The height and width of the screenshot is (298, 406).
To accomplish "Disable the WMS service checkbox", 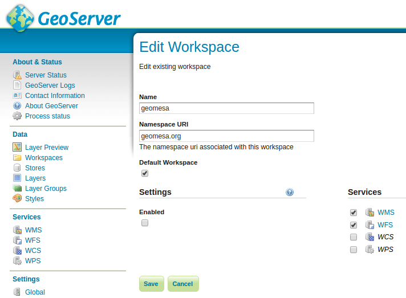I will [354, 213].
